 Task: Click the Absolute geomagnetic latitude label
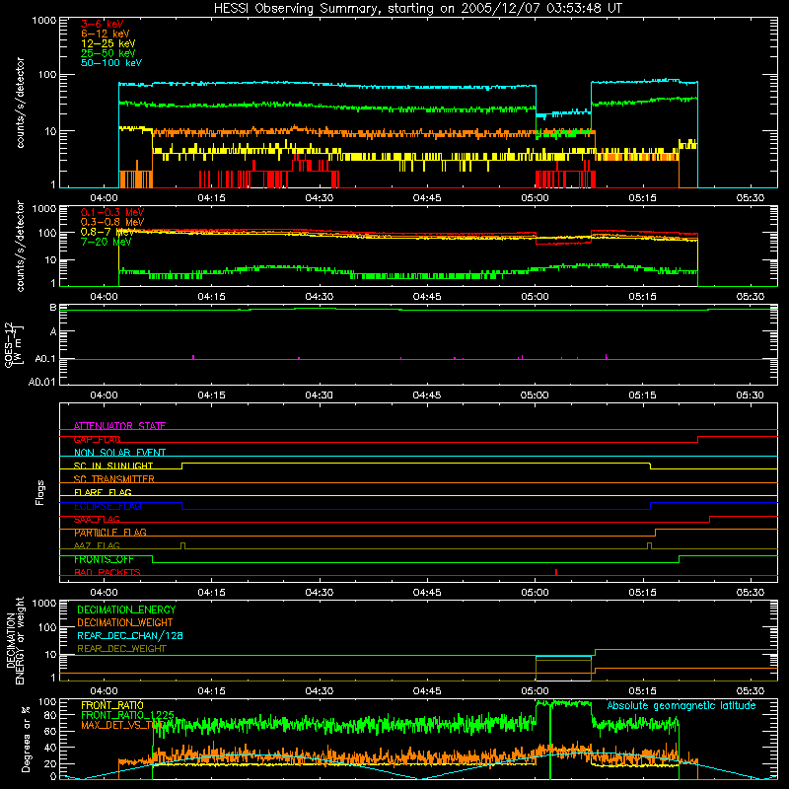(x=681, y=706)
